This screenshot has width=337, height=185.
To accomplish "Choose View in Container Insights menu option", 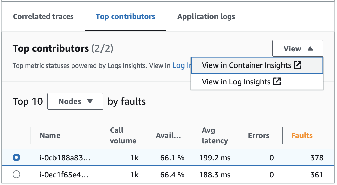I will tap(246, 65).
